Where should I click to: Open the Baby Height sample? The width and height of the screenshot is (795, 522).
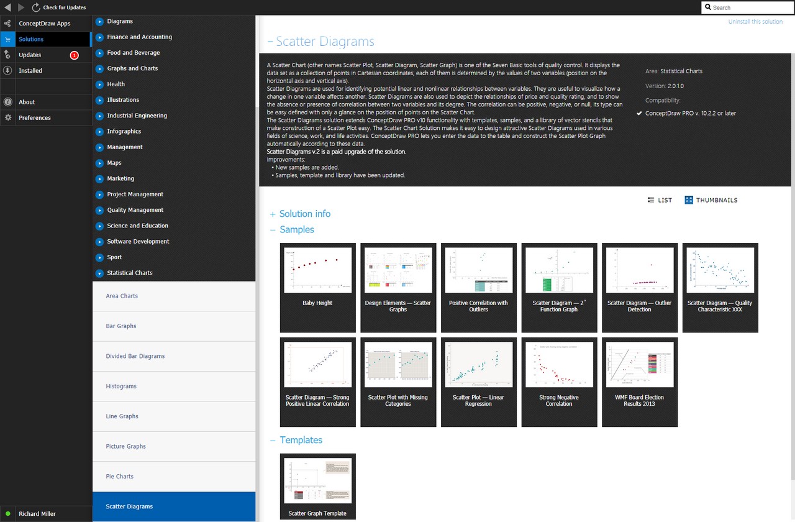click(x=318, y=288)
